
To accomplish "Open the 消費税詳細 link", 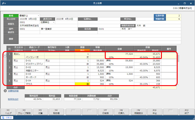I will 13,91.
